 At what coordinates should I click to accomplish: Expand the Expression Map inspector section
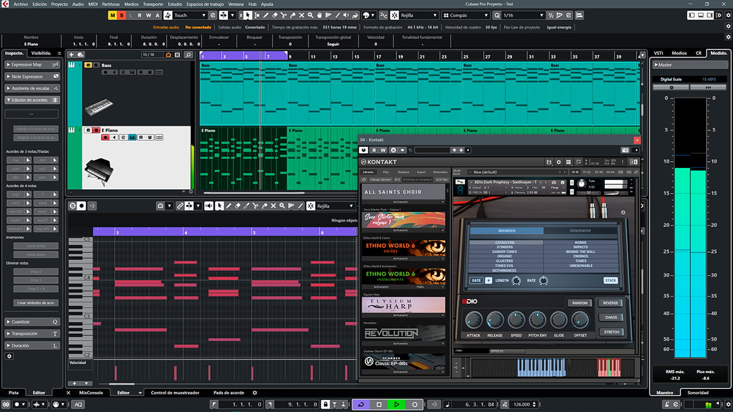coord(32,64)
